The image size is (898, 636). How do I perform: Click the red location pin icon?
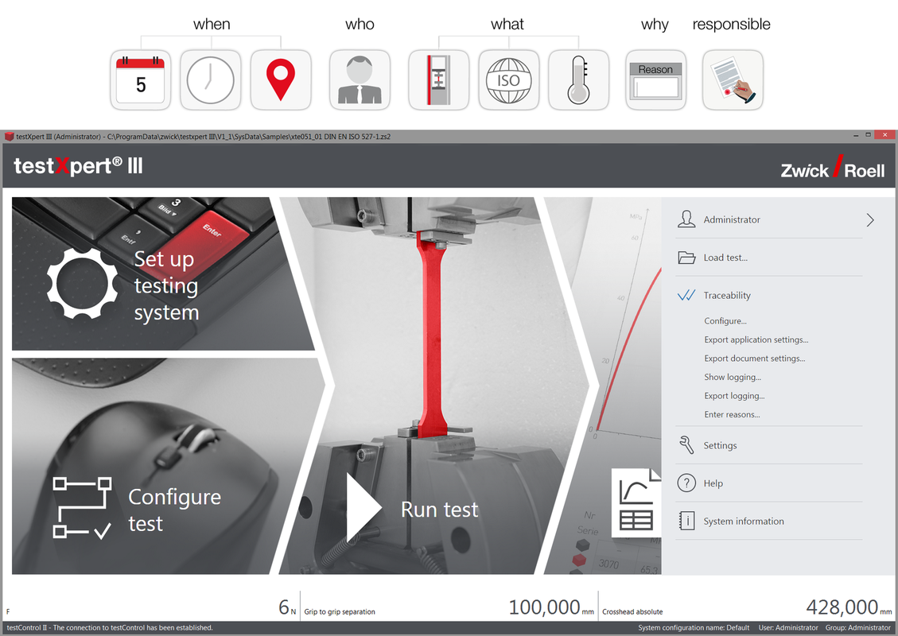281,80
